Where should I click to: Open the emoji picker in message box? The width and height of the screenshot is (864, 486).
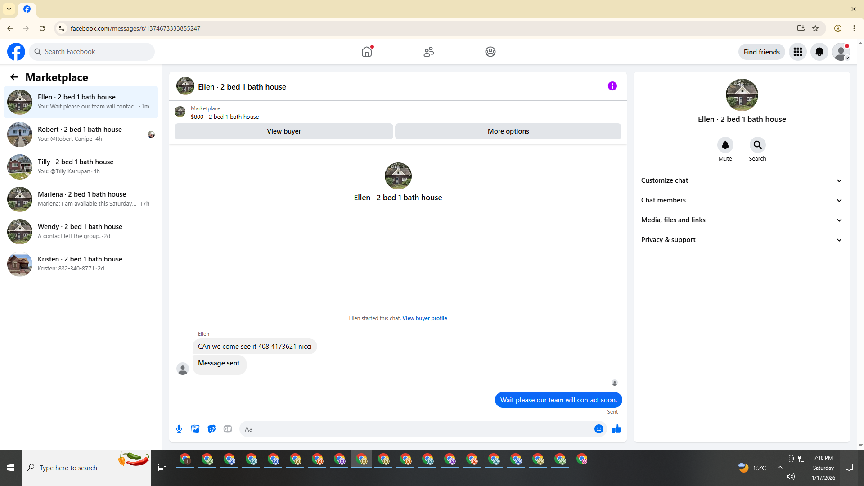pos(598,429)
